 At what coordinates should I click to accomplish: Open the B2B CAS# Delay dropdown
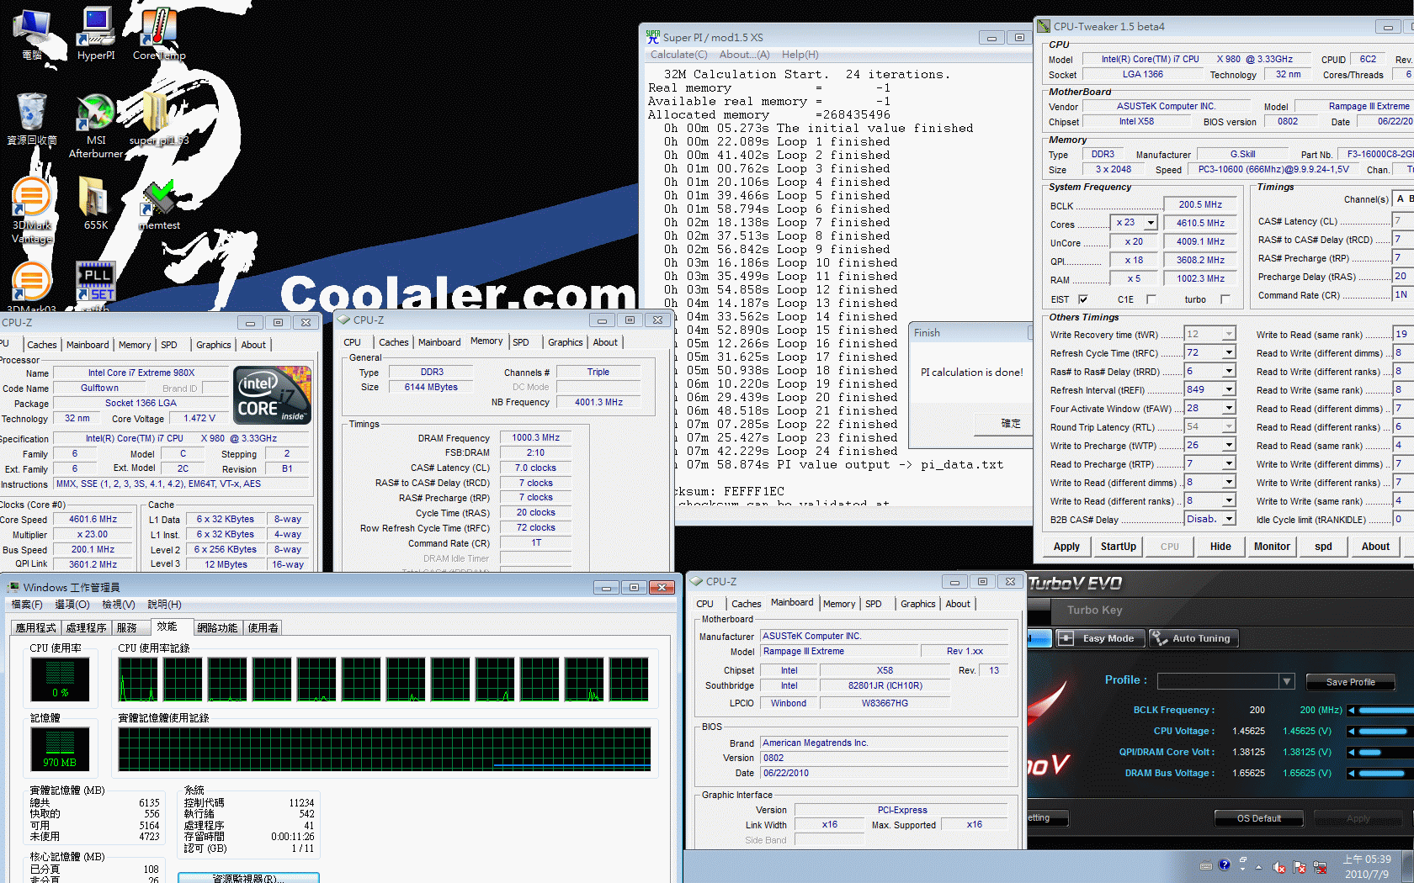click(1229, 520)
